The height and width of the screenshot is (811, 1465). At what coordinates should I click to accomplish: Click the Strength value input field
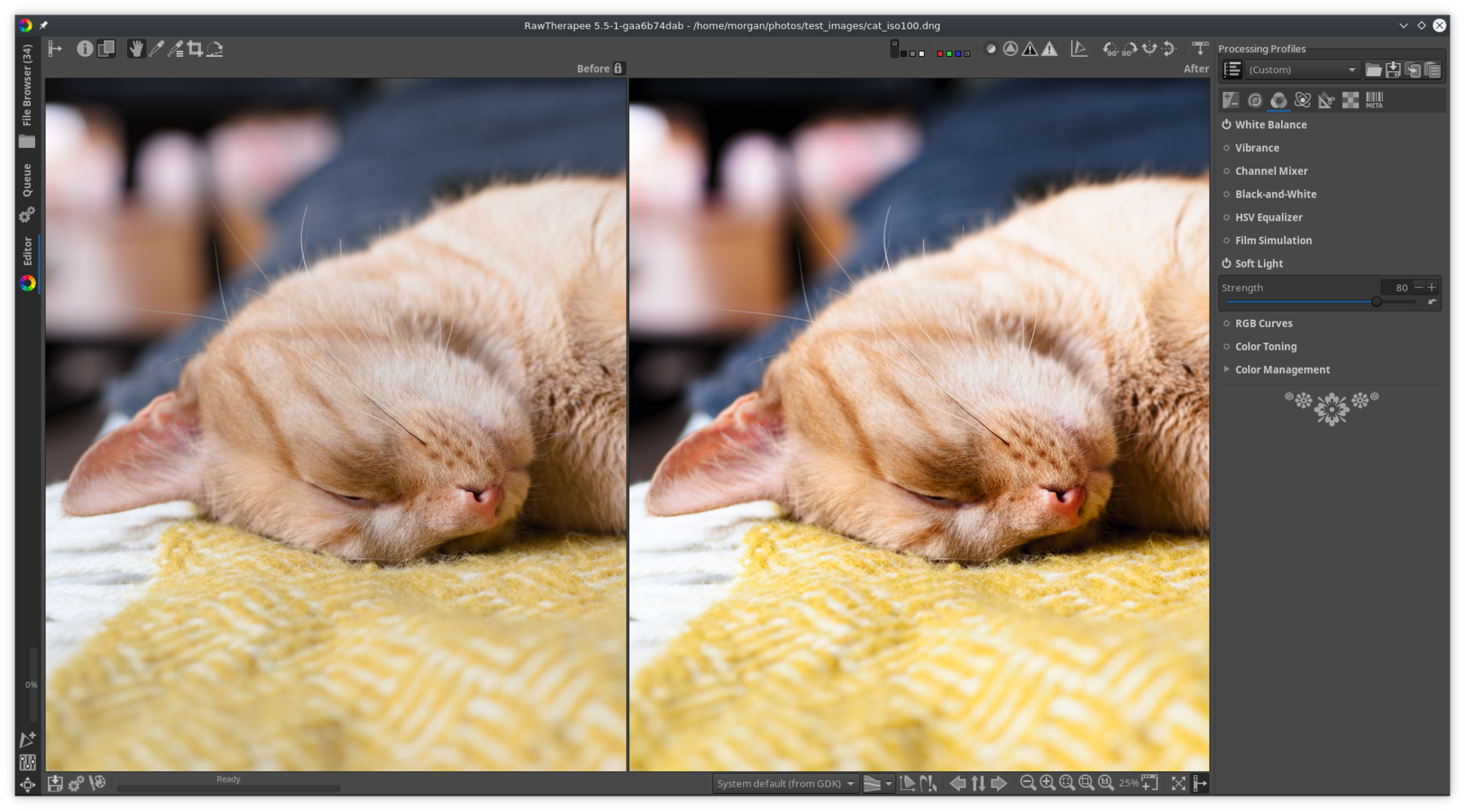(1396, 287)
